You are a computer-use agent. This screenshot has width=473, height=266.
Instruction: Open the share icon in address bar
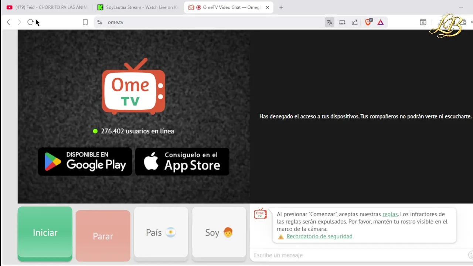[354, 22]
